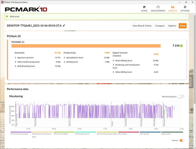Viewport: 196px width, 149px height.
Task: Click the Spreadsheets score value 12 680
Action: (107, 58)
